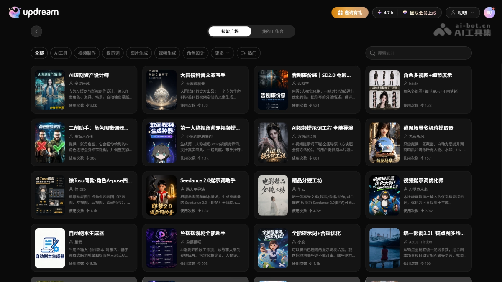Expand the 更多 category dropdown
The image size is (502, 282).
click(222, 53)
